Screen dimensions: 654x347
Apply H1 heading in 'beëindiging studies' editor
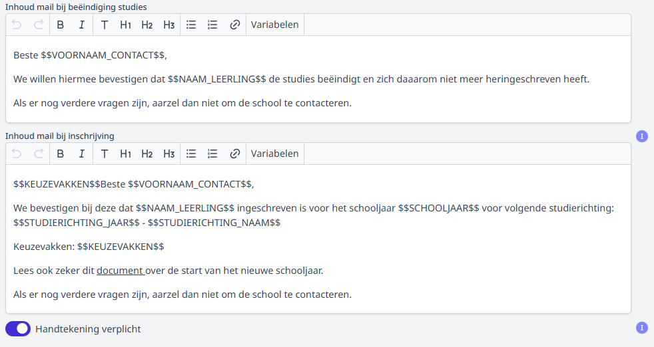(x=126, y=25)
